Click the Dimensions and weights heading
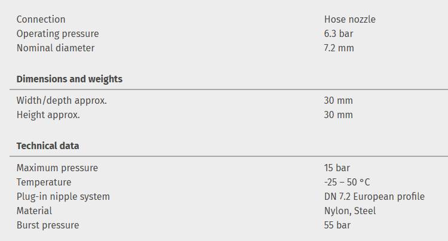Image resolution: width=448 pixels, height=241 pixels. click(x=69, y=79)
